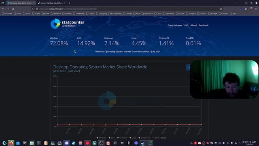Open OBS Studio from the taskbar

(x=101, y=143)
